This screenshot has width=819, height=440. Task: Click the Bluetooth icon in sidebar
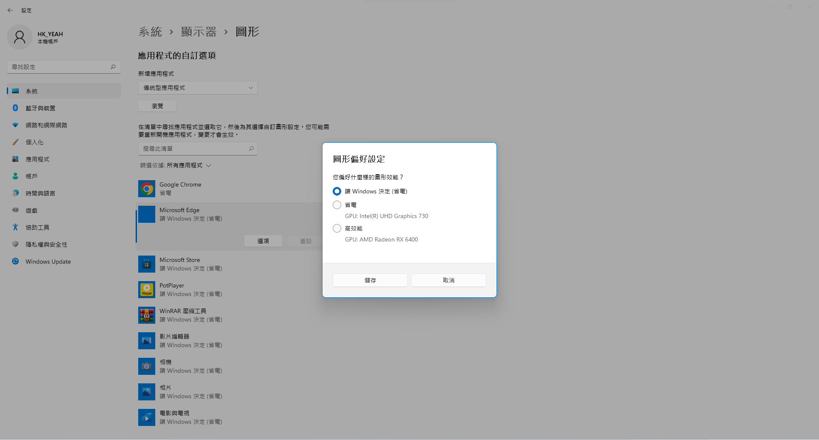(x=15, y=108)
